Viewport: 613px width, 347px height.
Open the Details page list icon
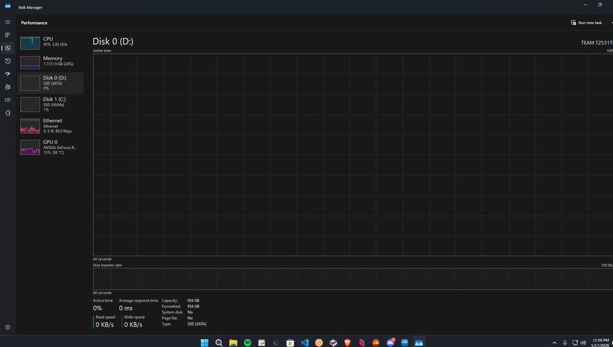pos(7,100)
